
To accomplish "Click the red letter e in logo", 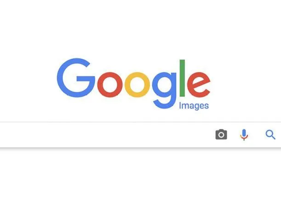I will pyautogui.click(x=198, y=85).
